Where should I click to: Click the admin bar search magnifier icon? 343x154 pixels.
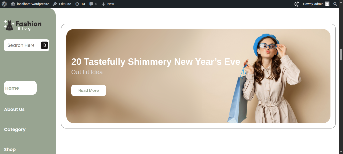coord(335,4)
